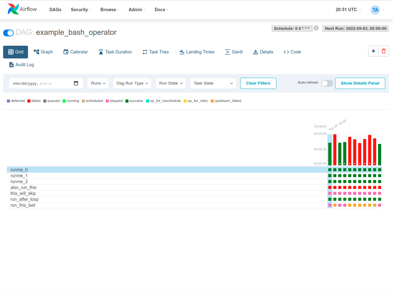
Task: Open the Browse menu
Action: tap(110, 10)
